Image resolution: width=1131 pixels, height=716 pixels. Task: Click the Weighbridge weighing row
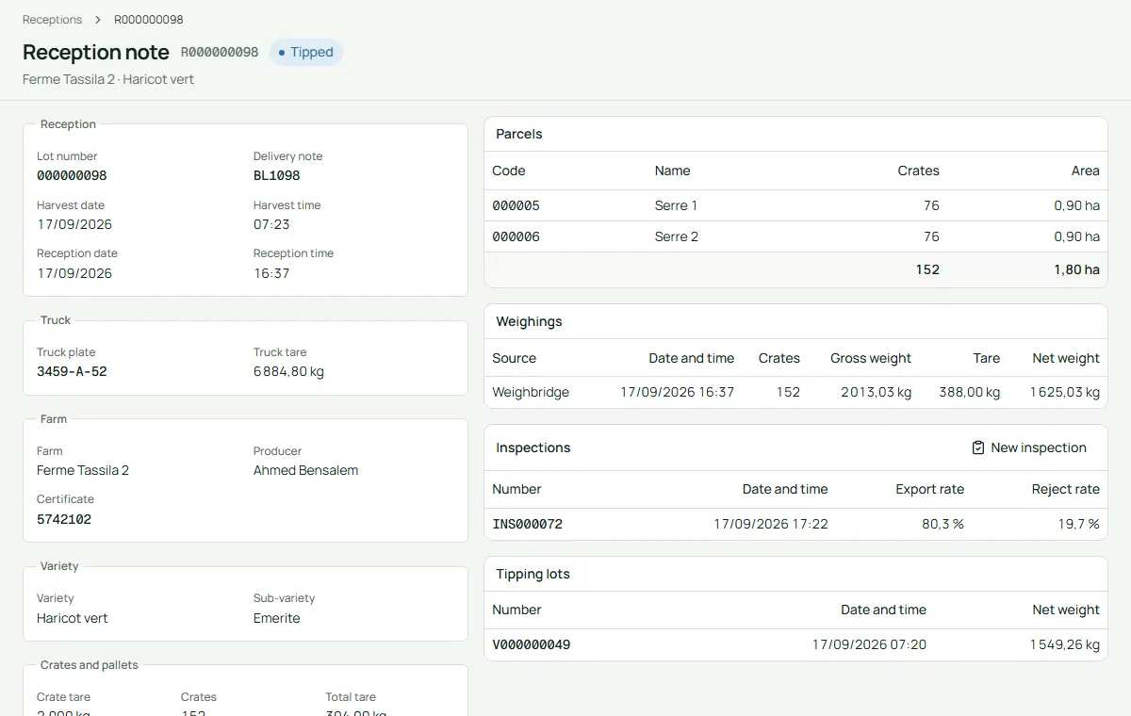[795, 392]
